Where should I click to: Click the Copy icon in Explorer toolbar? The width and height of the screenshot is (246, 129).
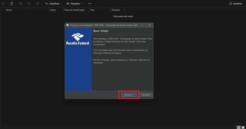pyautogui.click(x=3, y=4)
